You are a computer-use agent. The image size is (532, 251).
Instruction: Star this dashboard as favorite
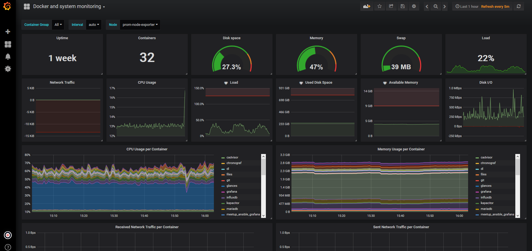379,6
